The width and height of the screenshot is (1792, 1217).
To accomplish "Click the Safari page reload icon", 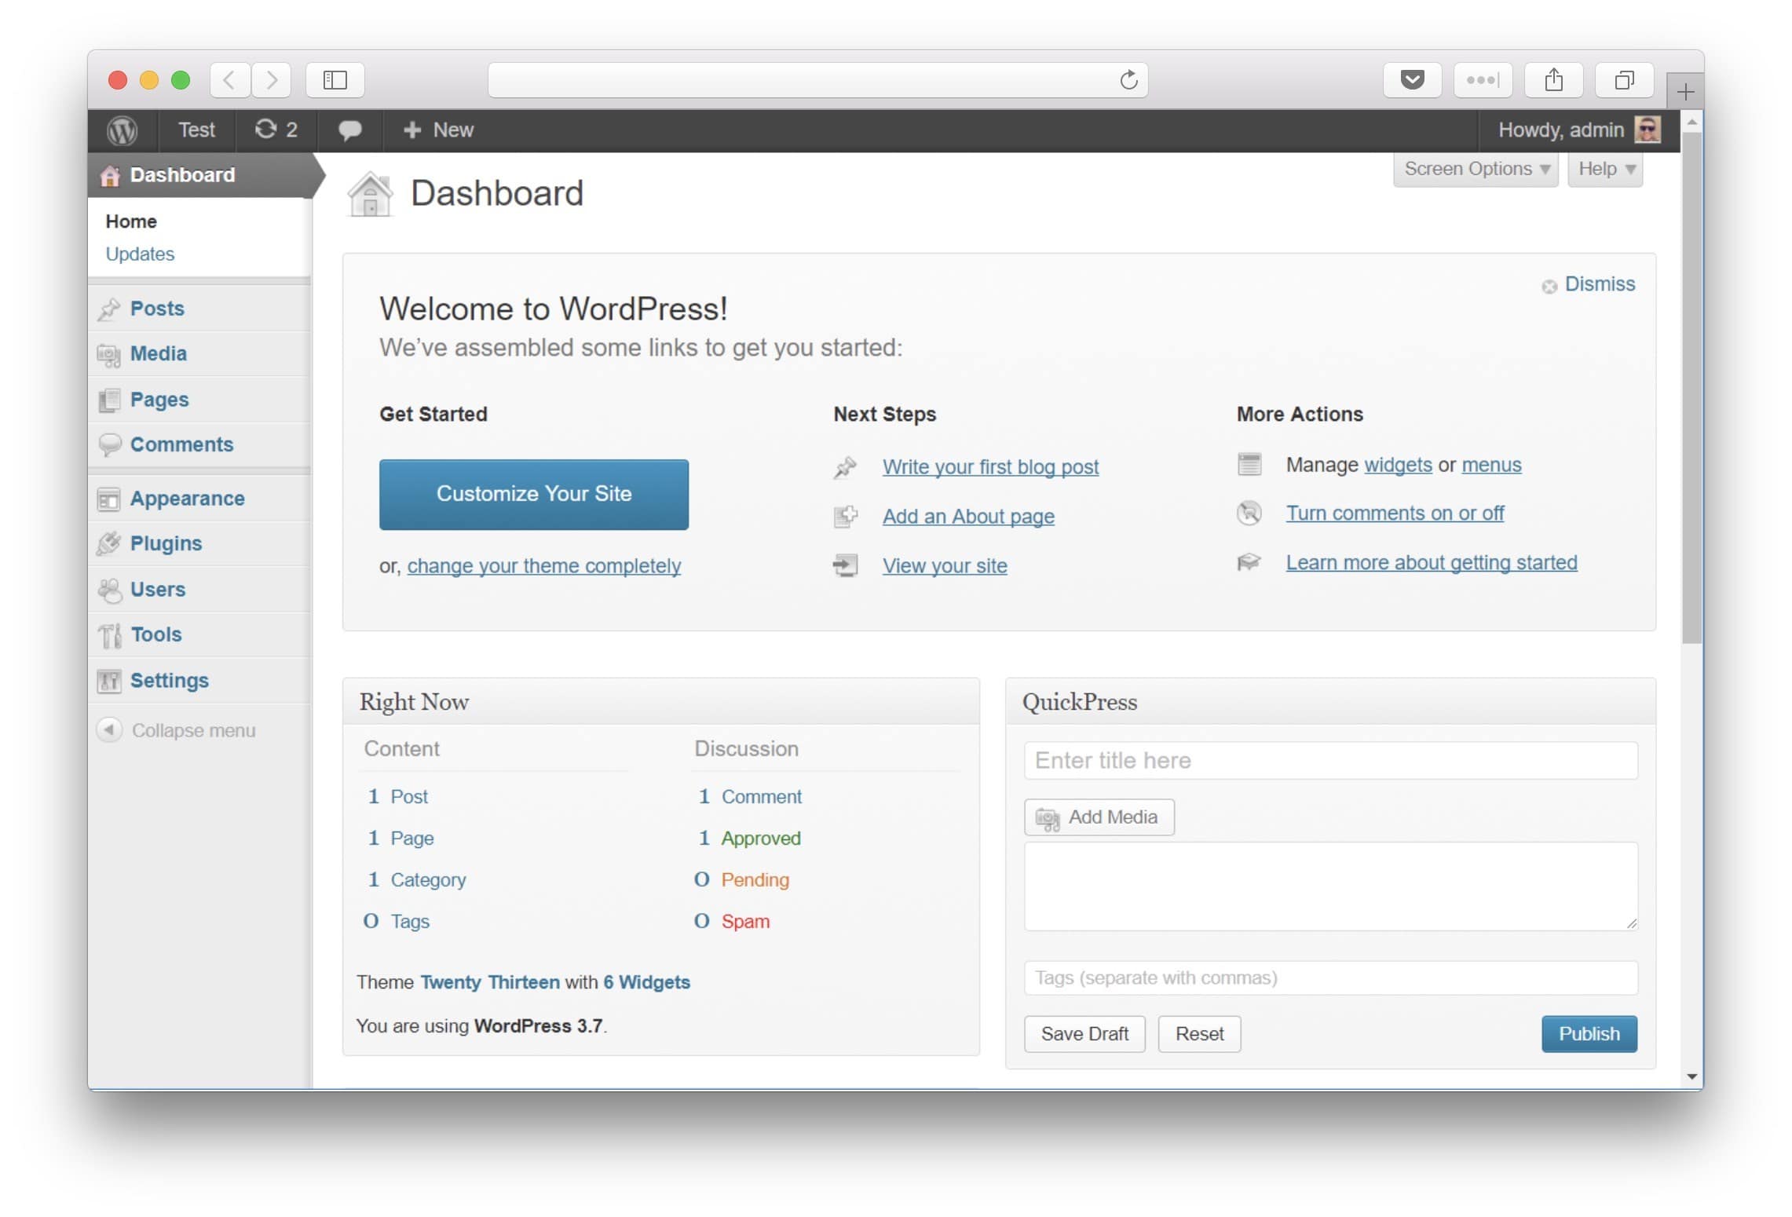I will (1128, 80).
